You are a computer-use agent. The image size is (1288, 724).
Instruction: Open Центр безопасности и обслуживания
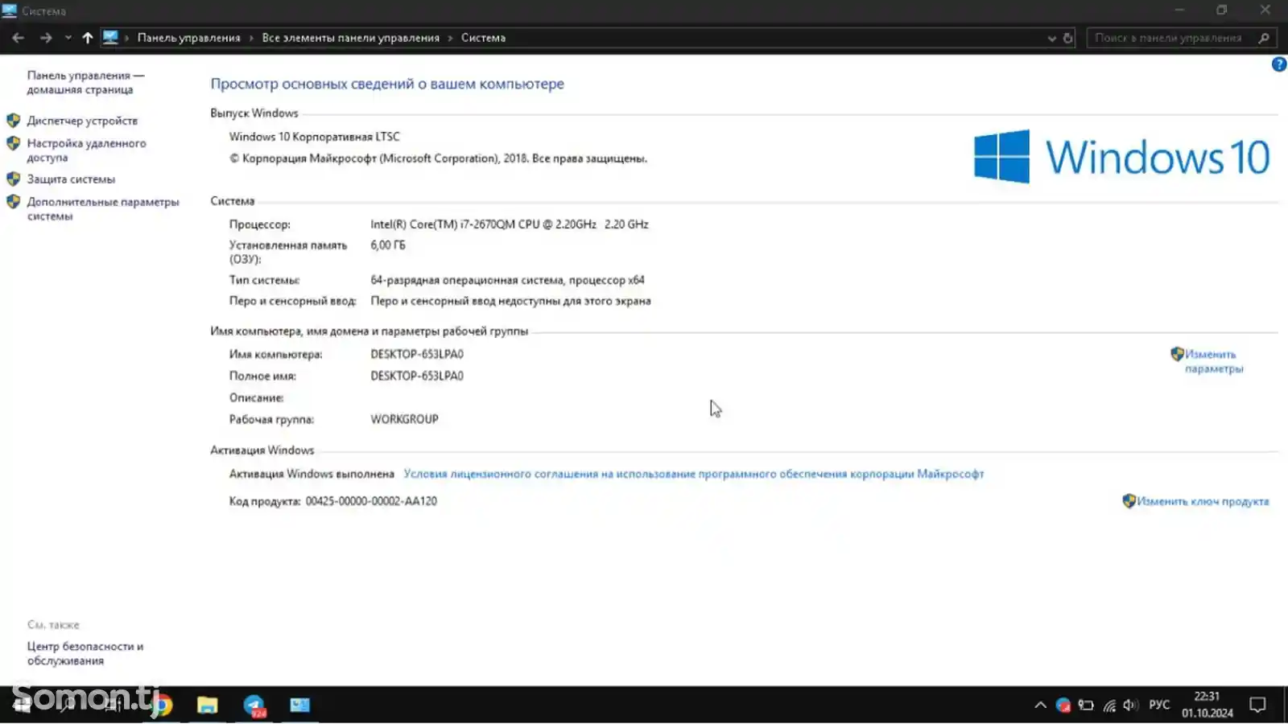(x=85, y=653)
